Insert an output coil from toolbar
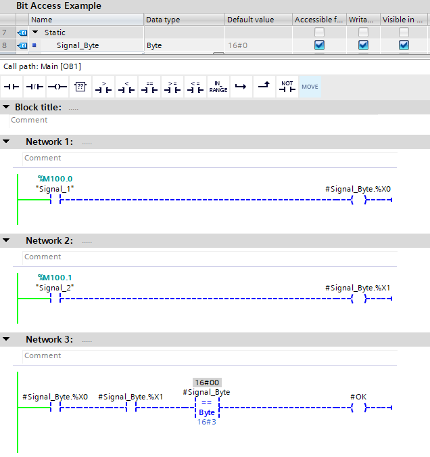 pyautogui.click(x=57, y=87)
